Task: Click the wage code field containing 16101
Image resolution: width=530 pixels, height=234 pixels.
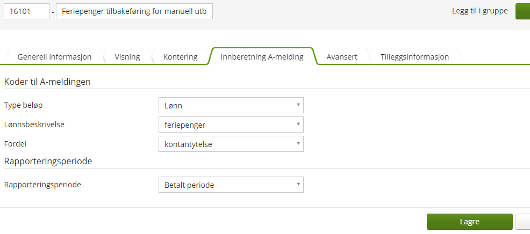Action: [x=26, y=11]
